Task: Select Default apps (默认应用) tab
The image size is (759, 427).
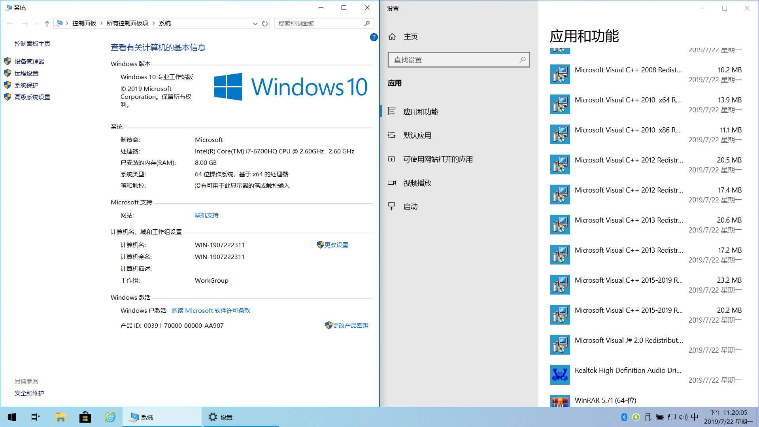Action: point(459,135)
